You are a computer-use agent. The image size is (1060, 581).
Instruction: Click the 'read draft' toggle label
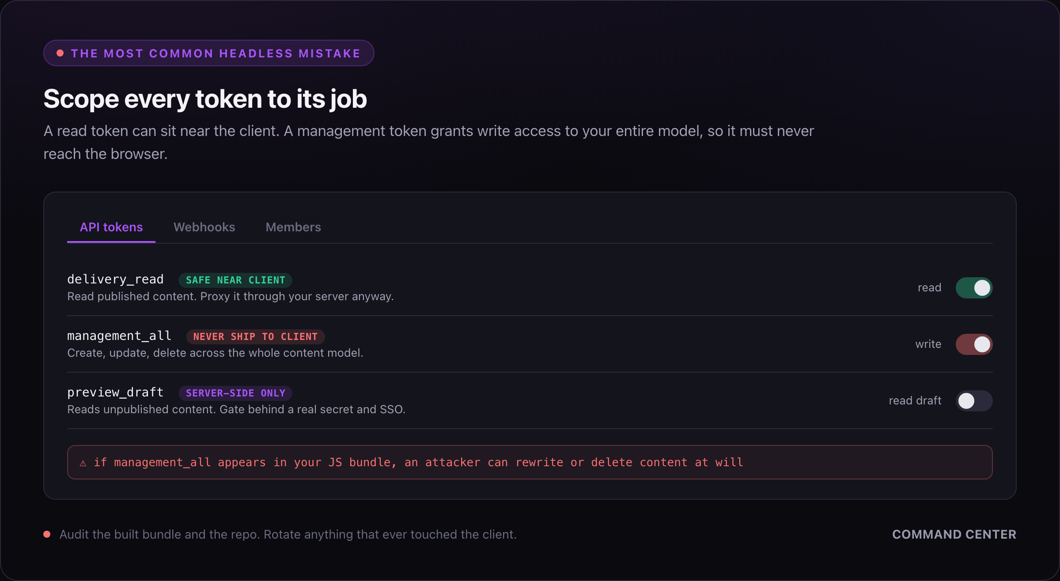click(x=915, y=401)
